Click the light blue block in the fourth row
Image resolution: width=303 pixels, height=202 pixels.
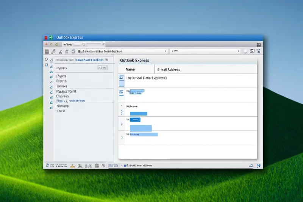click(x=141, y=128)
